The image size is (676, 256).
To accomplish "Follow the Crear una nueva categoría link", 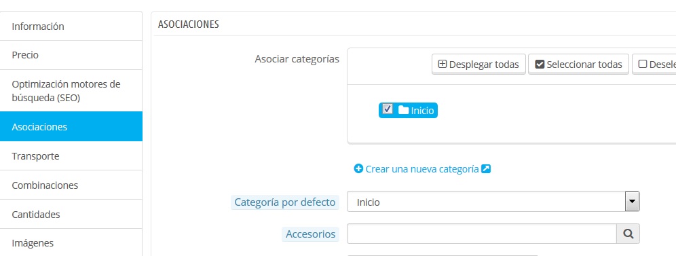I will [x=422, y=169].
